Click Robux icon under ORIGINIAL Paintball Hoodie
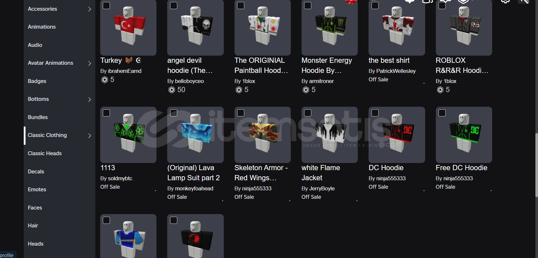This screenshot has height=258, width=538. 239,90
